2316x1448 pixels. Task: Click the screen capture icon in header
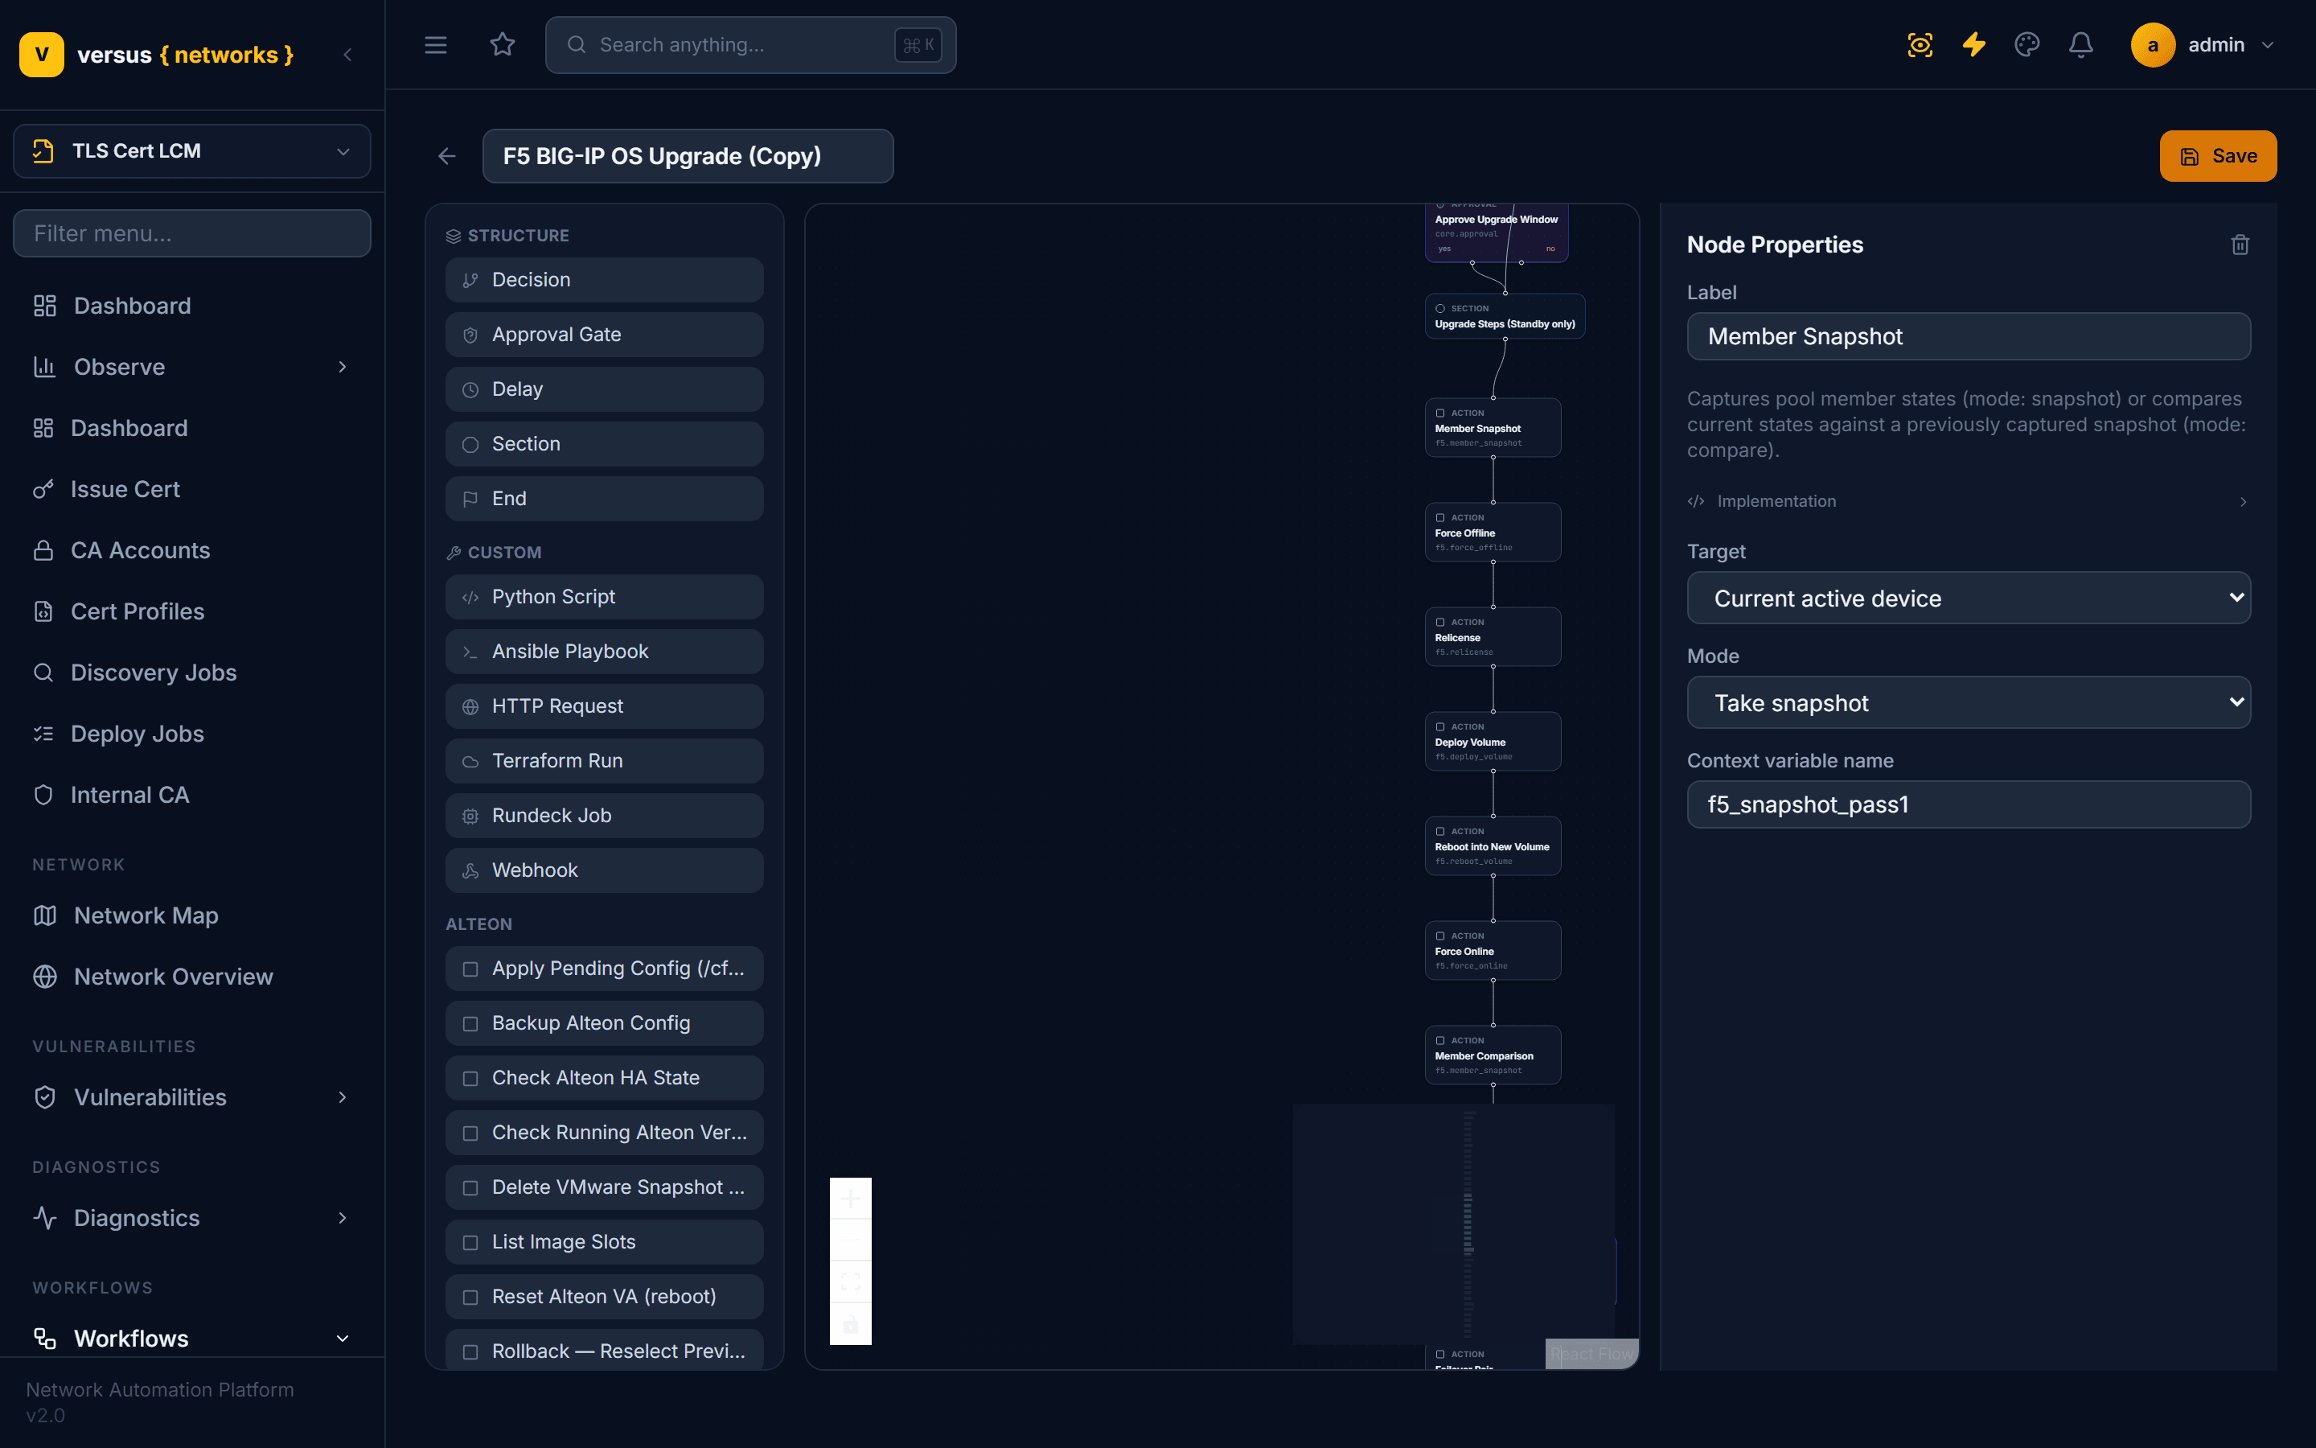1920,45
